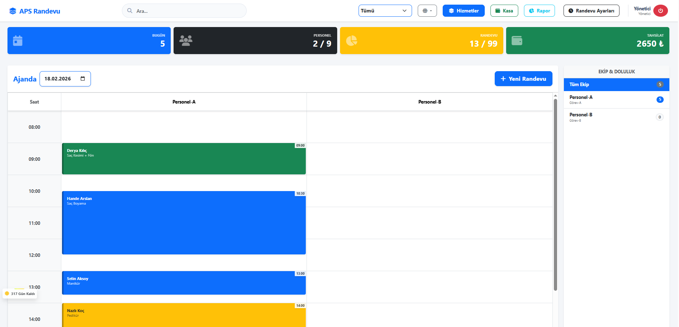Click the 317 Gün Kaldı badge
This screenshot has height=327, width=679.
point(20,294)
